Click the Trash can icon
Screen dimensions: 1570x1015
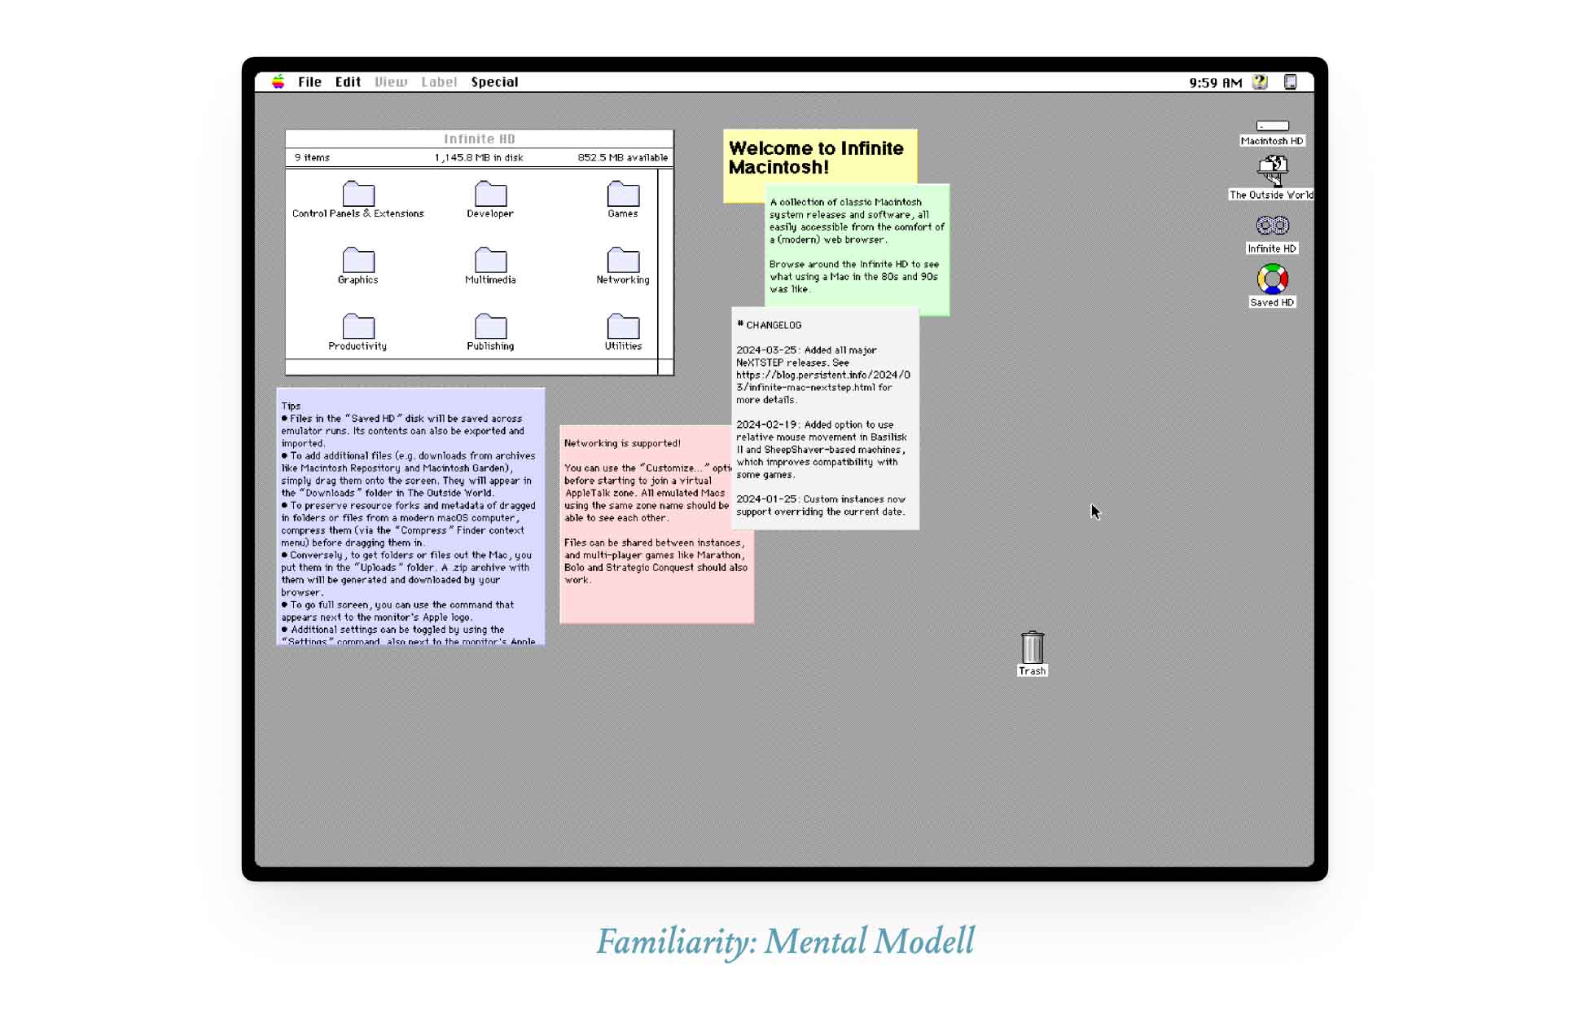tap(1033, 647)
